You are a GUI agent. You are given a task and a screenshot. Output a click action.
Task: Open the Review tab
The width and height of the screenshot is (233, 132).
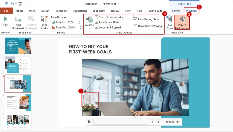115,11
